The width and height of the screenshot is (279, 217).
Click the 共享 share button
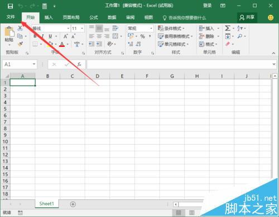click(x=247, y=17)
